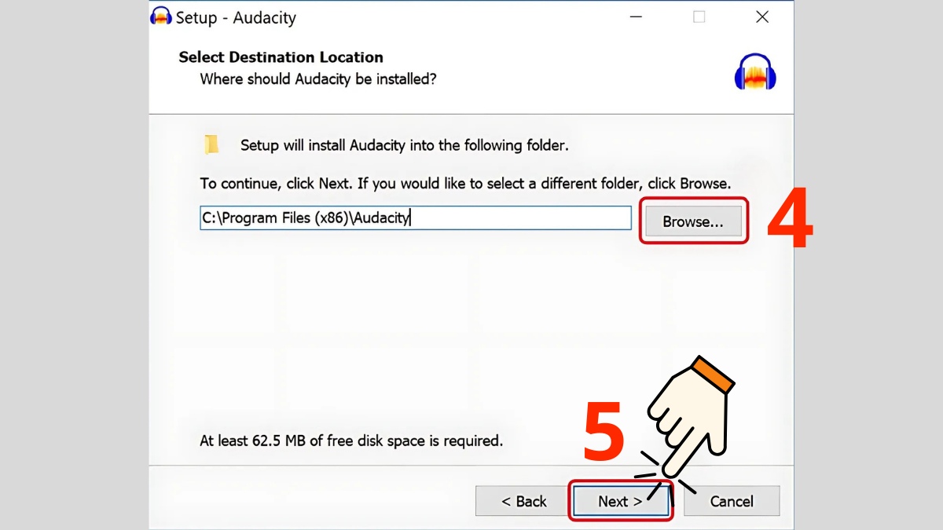Click "Where should Audacity be installed?" text
This screenshot has width=943, height=530.
click(x=318, y=79)
